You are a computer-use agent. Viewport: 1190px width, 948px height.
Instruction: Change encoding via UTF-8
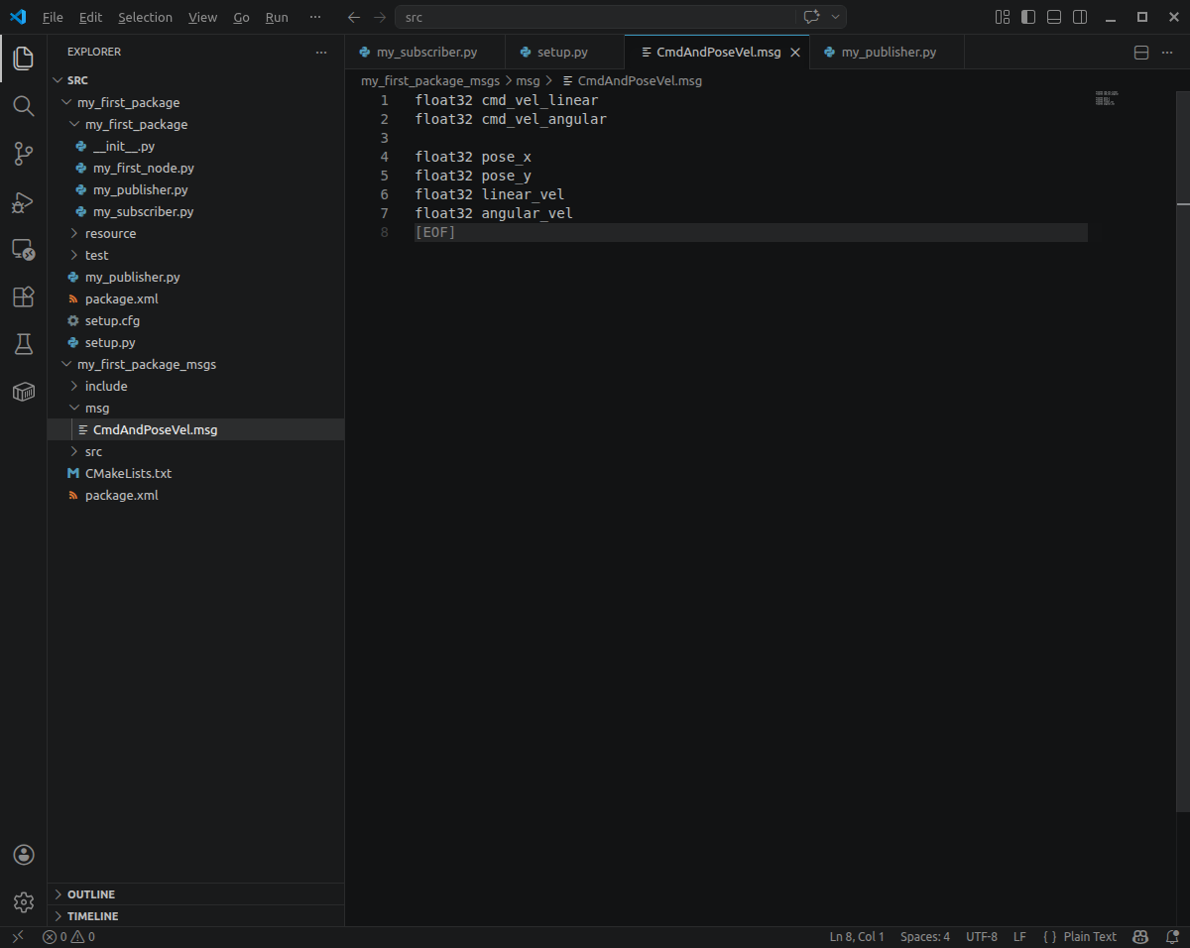[x=982, y=937]
